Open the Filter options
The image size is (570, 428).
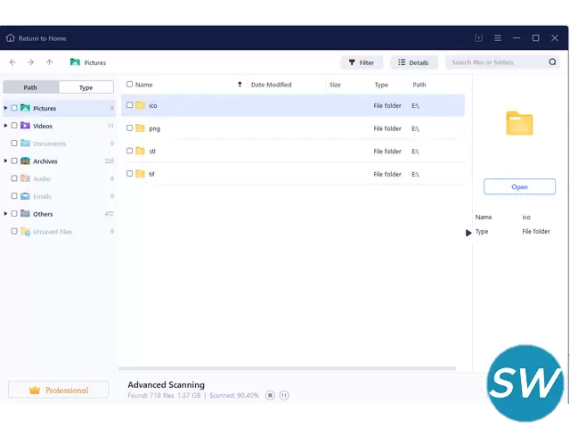pyautogui.click(x=361, y=62)
